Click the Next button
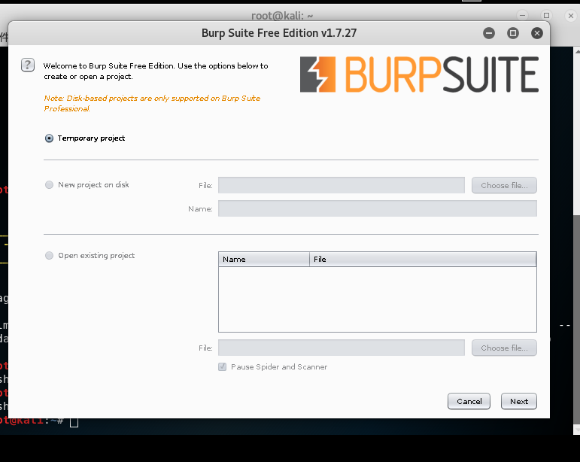The image size is (580, 462). [518, 401]
